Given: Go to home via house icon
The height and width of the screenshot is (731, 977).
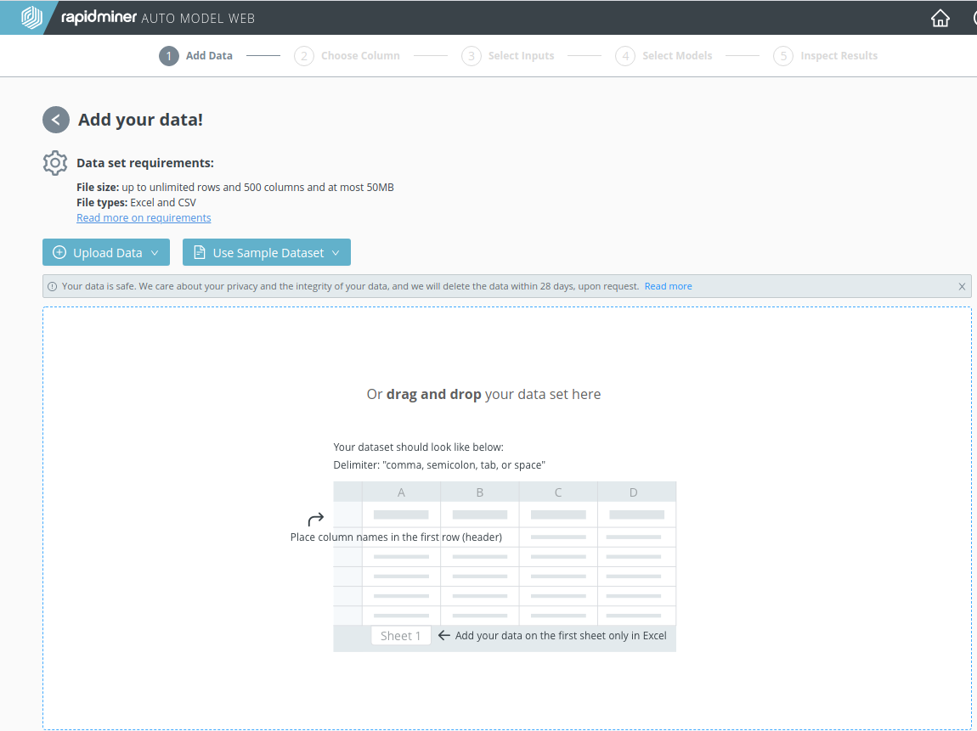Looking at the screenshot, I should [x=940, y=18].
